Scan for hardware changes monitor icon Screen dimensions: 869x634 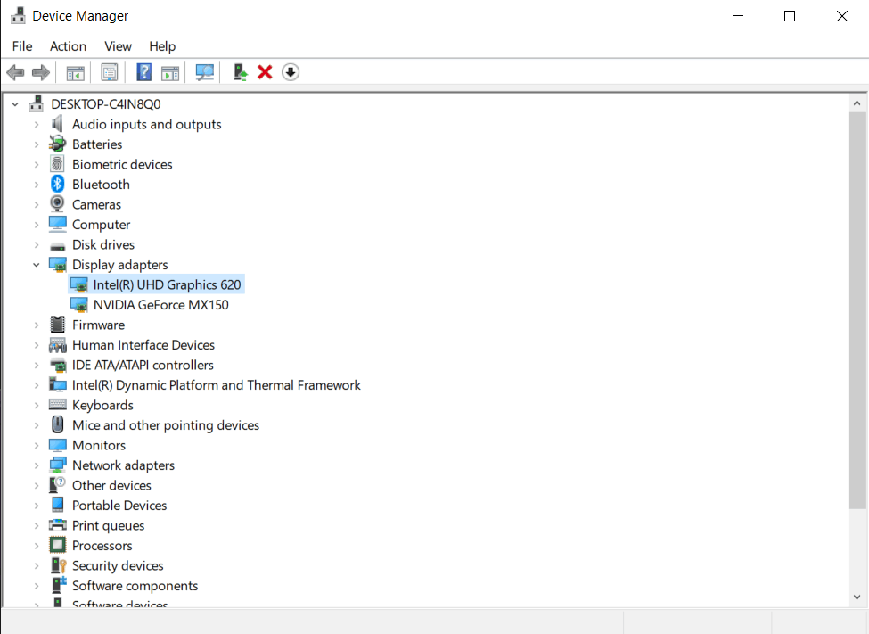[204, 72]
